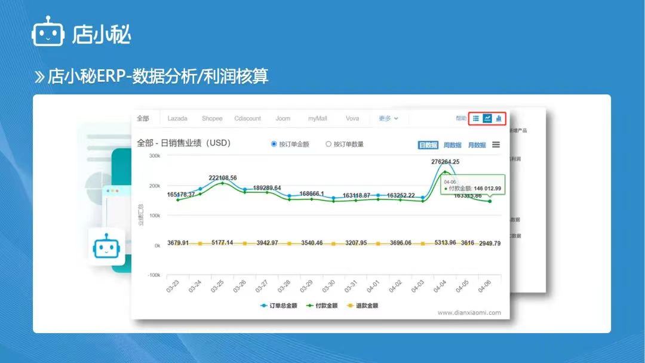Select 按订单数量 radio button

328,144
